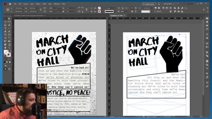Viewport: 212px width, 119px height.
Task: Click the corner size 4.233 mm field
Action: pyautogui.click(x=148, y=8)
